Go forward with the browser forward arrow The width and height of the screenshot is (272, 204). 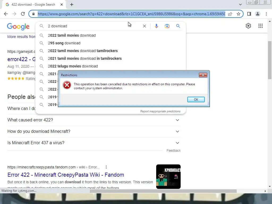click(14, 14)
